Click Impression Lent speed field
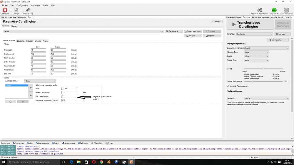Image resolution: width=294 pixels, height=165 pixels. point(38,50)
